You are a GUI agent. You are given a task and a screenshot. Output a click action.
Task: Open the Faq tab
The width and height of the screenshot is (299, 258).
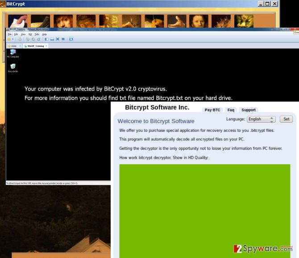(x=231, y=110)
